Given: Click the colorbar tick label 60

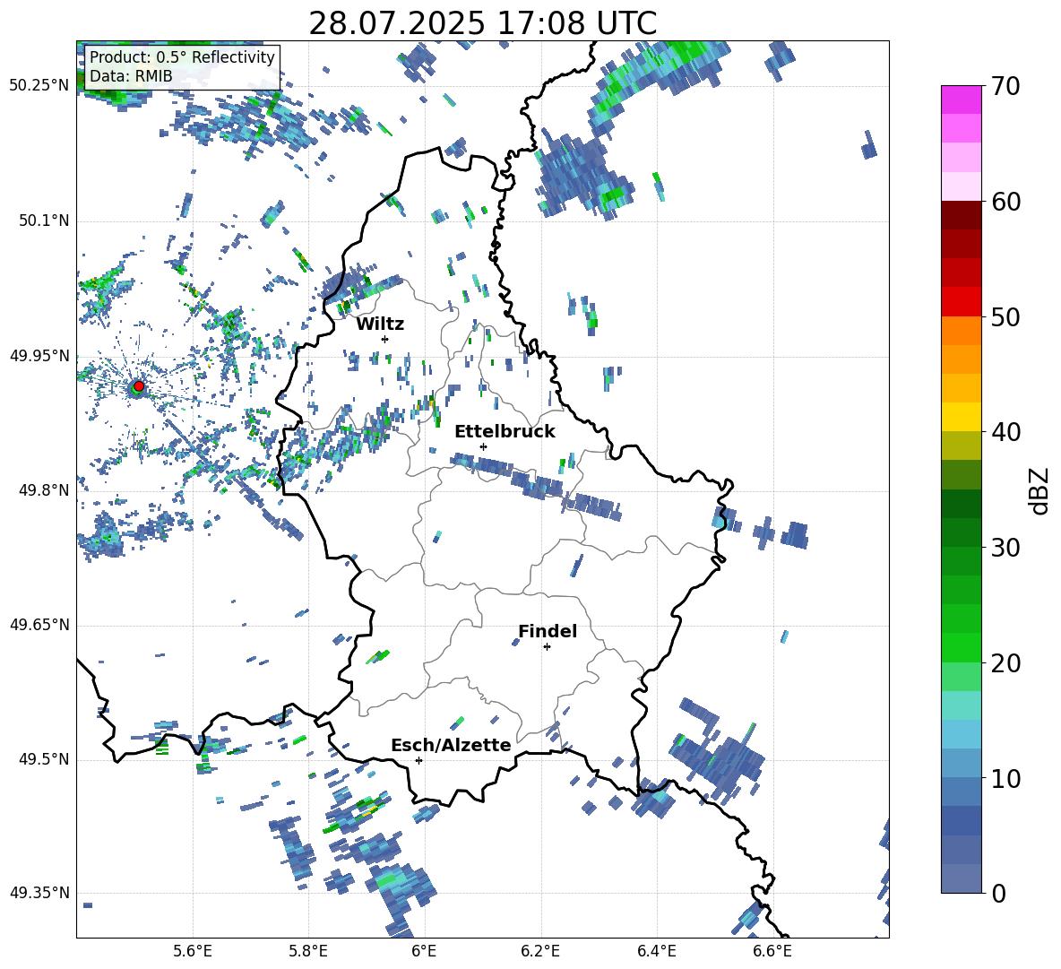Looking at the screenshot, I should pyautogui.click(x=1005, y=202).
